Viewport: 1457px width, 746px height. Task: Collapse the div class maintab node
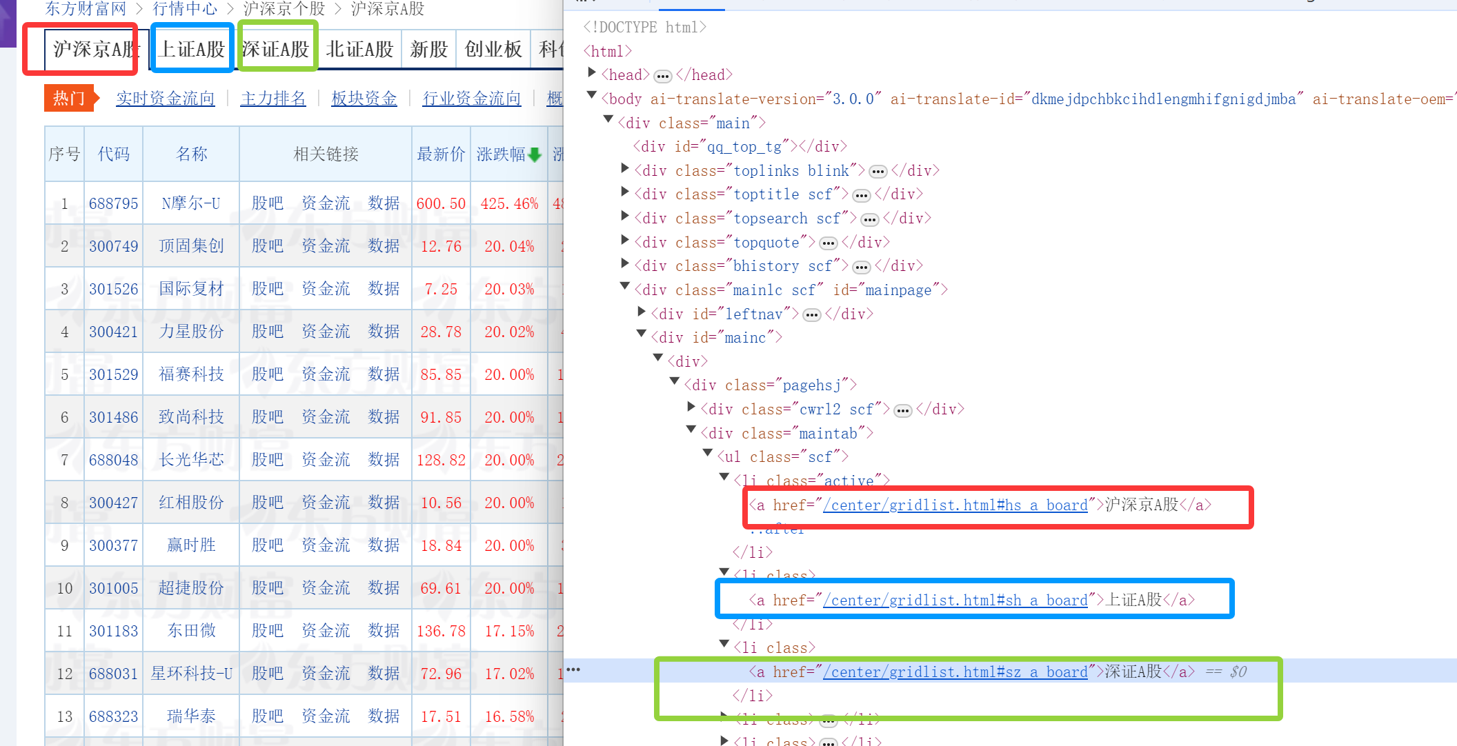click(x=691, y=430)
